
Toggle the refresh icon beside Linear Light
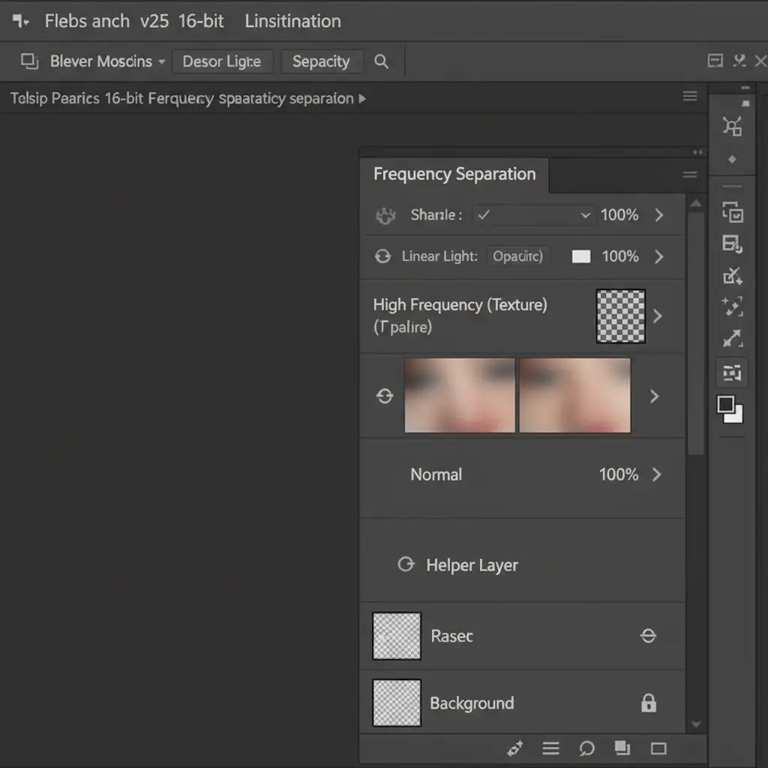click(x=382, y=256)
